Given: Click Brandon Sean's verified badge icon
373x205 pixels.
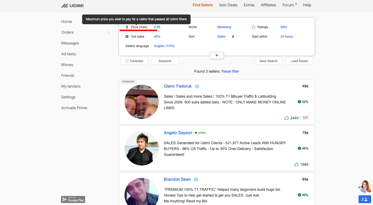Looking at the screenshot, I should point(196,179).
